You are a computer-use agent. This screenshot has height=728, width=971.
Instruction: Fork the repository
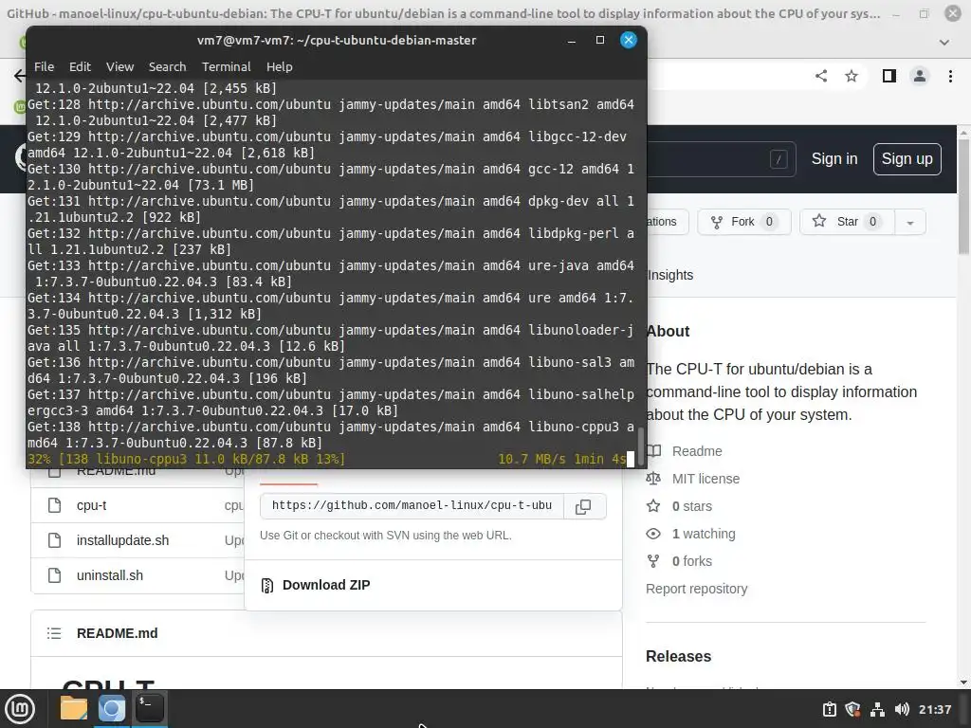pos(744,222)
